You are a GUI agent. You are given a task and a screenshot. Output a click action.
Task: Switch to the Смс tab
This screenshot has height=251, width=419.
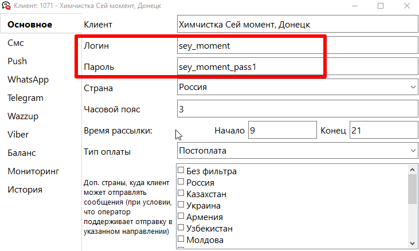point(15,43)
